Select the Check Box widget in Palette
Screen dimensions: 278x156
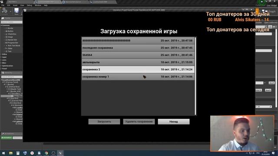12,34
